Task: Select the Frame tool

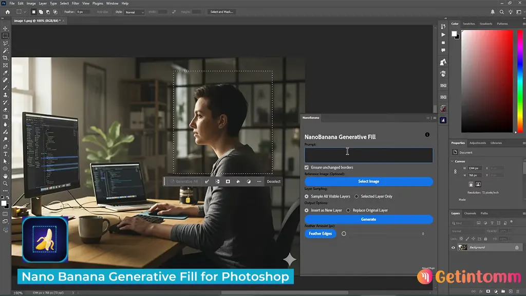Action: pos(5,65)
